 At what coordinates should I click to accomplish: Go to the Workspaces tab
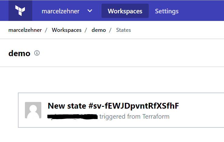[125, 11]
